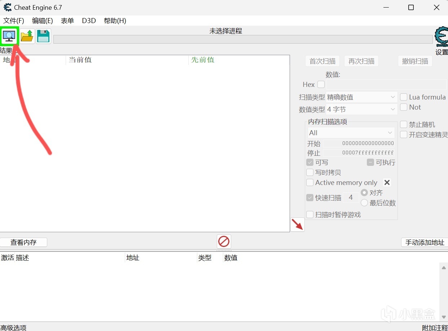The height and width of the screenshot is (331, 448).
Task: Click the 未选择进程 label
Action: (226, 31)
